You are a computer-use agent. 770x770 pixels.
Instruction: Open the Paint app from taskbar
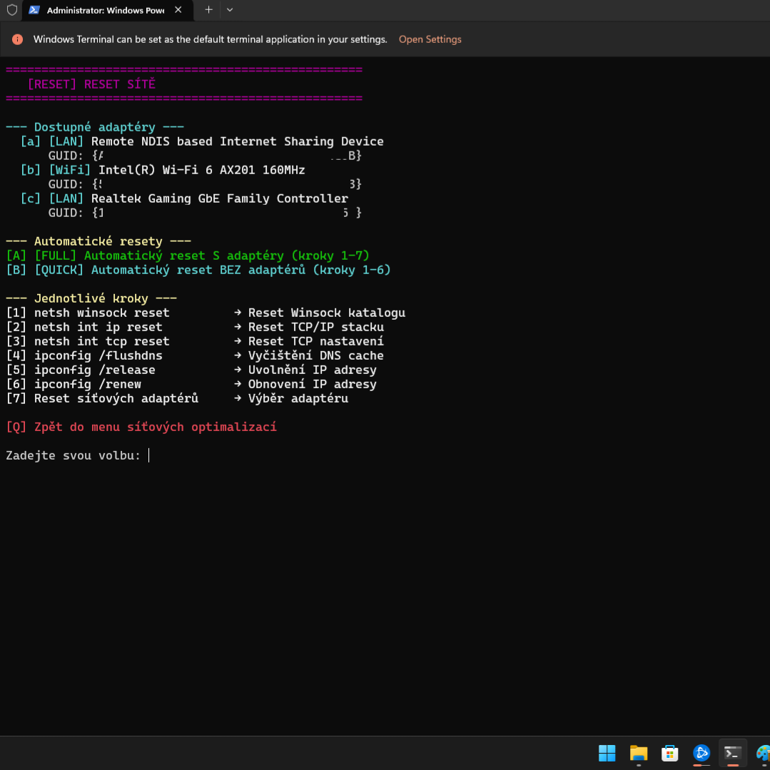pyautogui.click(x=762, y=753)
